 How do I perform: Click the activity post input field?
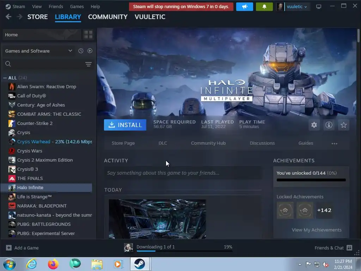(x=183, y=173)
